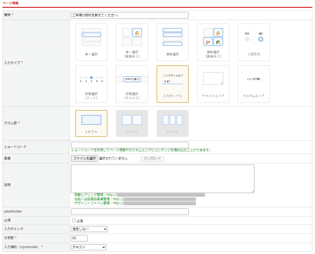Select the 2カラム column layout
315x254 pixels.
tap(132, 123)
